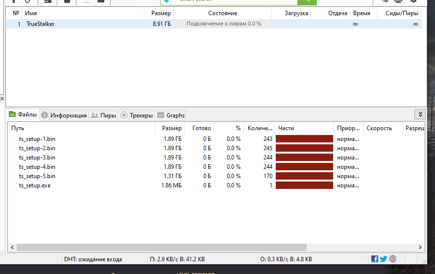Click the download speed П: 2.9 KB/c status
The width and height of the screenshot is (435, 274).
pyautogui.click(x=177, y=259)
